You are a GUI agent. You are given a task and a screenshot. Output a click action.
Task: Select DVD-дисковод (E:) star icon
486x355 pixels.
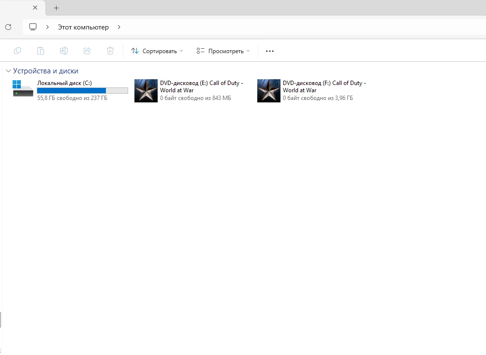coord(146,91)
